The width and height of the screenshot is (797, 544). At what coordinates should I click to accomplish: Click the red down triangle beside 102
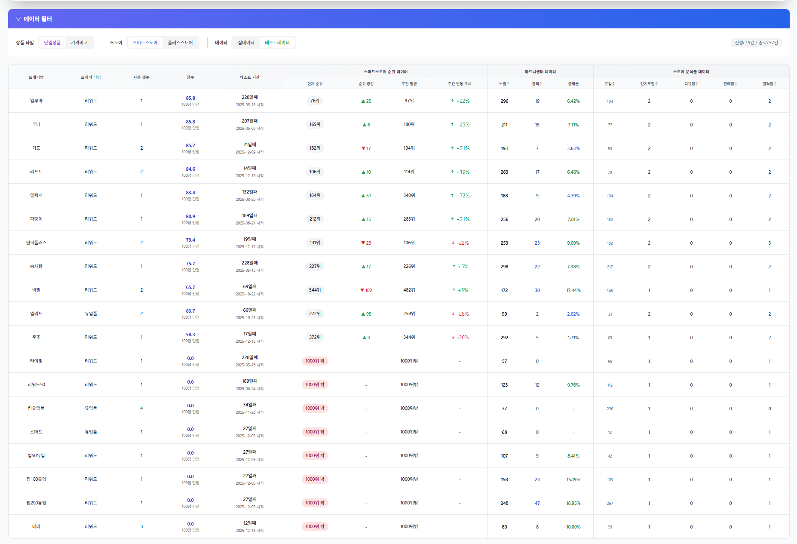[362, 290]
